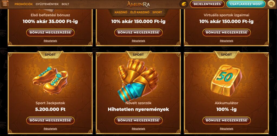Screen dimensions: 277x136
Task: Claim the Sport Jackpotok bonus
Action: click(x=50, y=120)
